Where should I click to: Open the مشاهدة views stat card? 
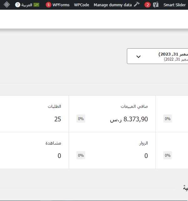pos(34,151)
